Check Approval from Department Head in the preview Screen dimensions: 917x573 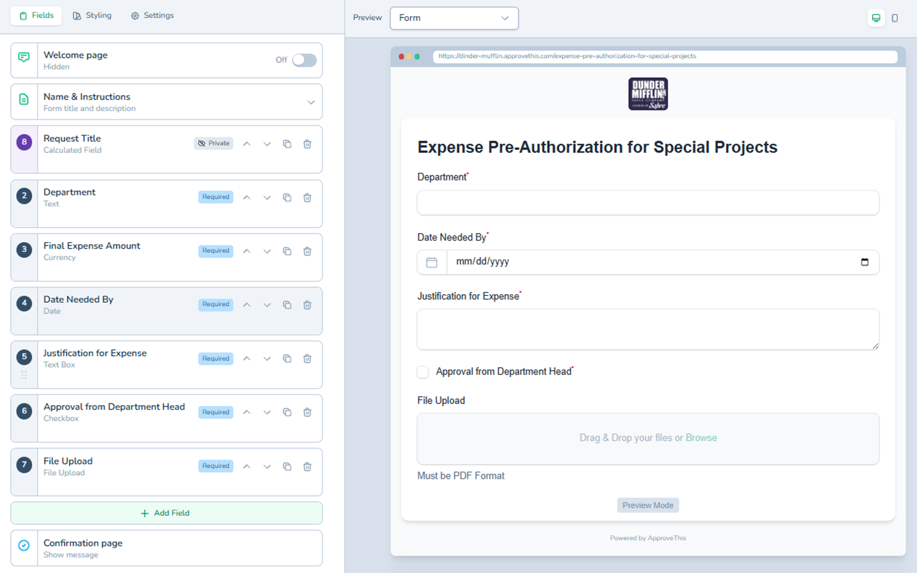(423, 372)
